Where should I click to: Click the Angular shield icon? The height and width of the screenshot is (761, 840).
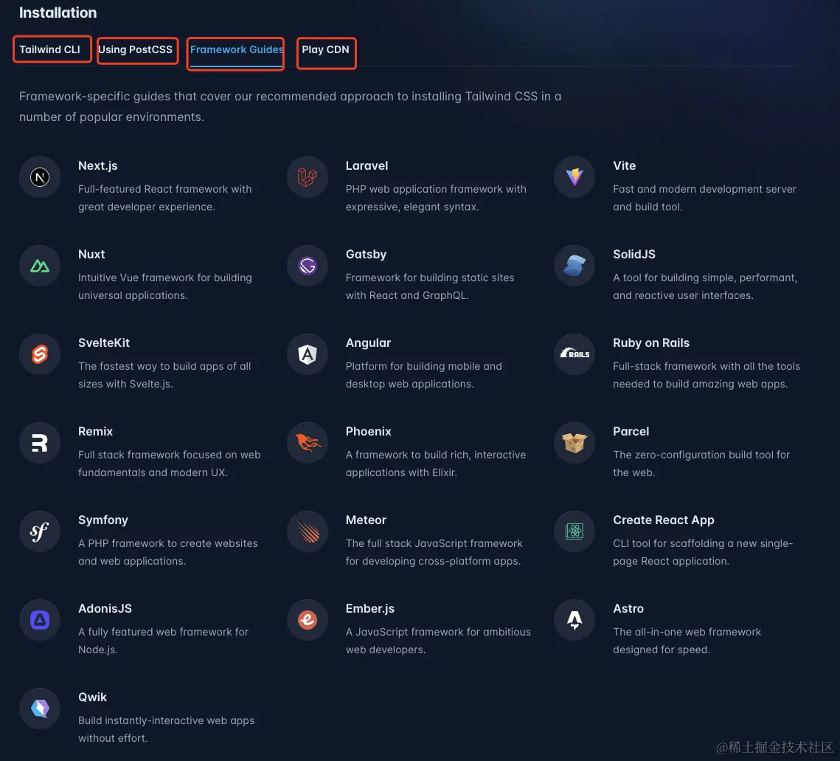(x=308, y=354)
